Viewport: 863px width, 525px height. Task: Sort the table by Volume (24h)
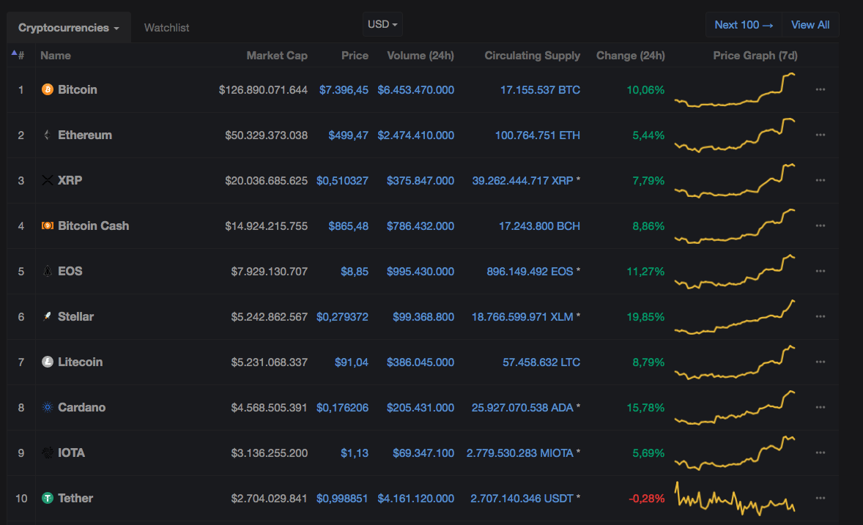pyautogui.click(x=421, y=56)
